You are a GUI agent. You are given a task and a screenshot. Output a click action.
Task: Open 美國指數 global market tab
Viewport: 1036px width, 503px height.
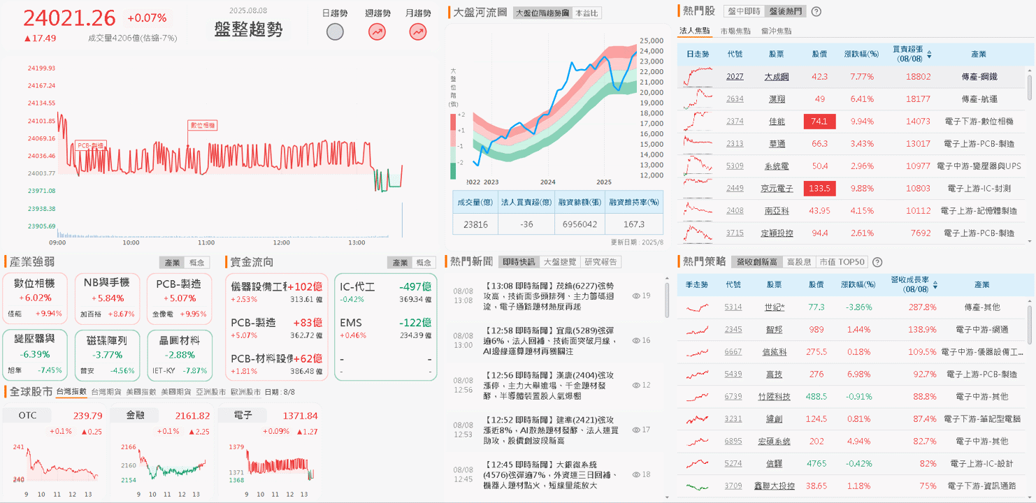coord(141,392)
